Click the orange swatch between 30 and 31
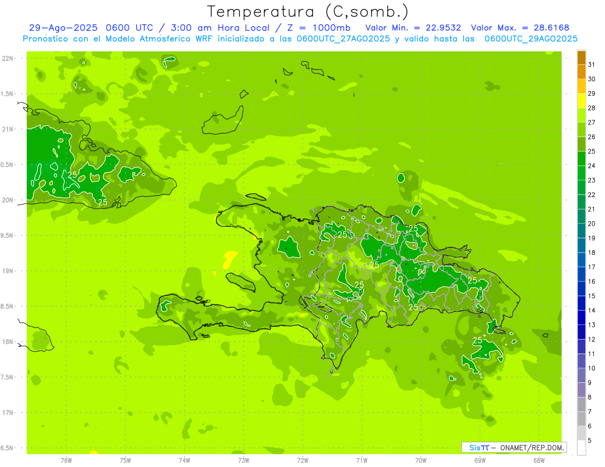Screen dimensions: 605x467 pos(581,72)
